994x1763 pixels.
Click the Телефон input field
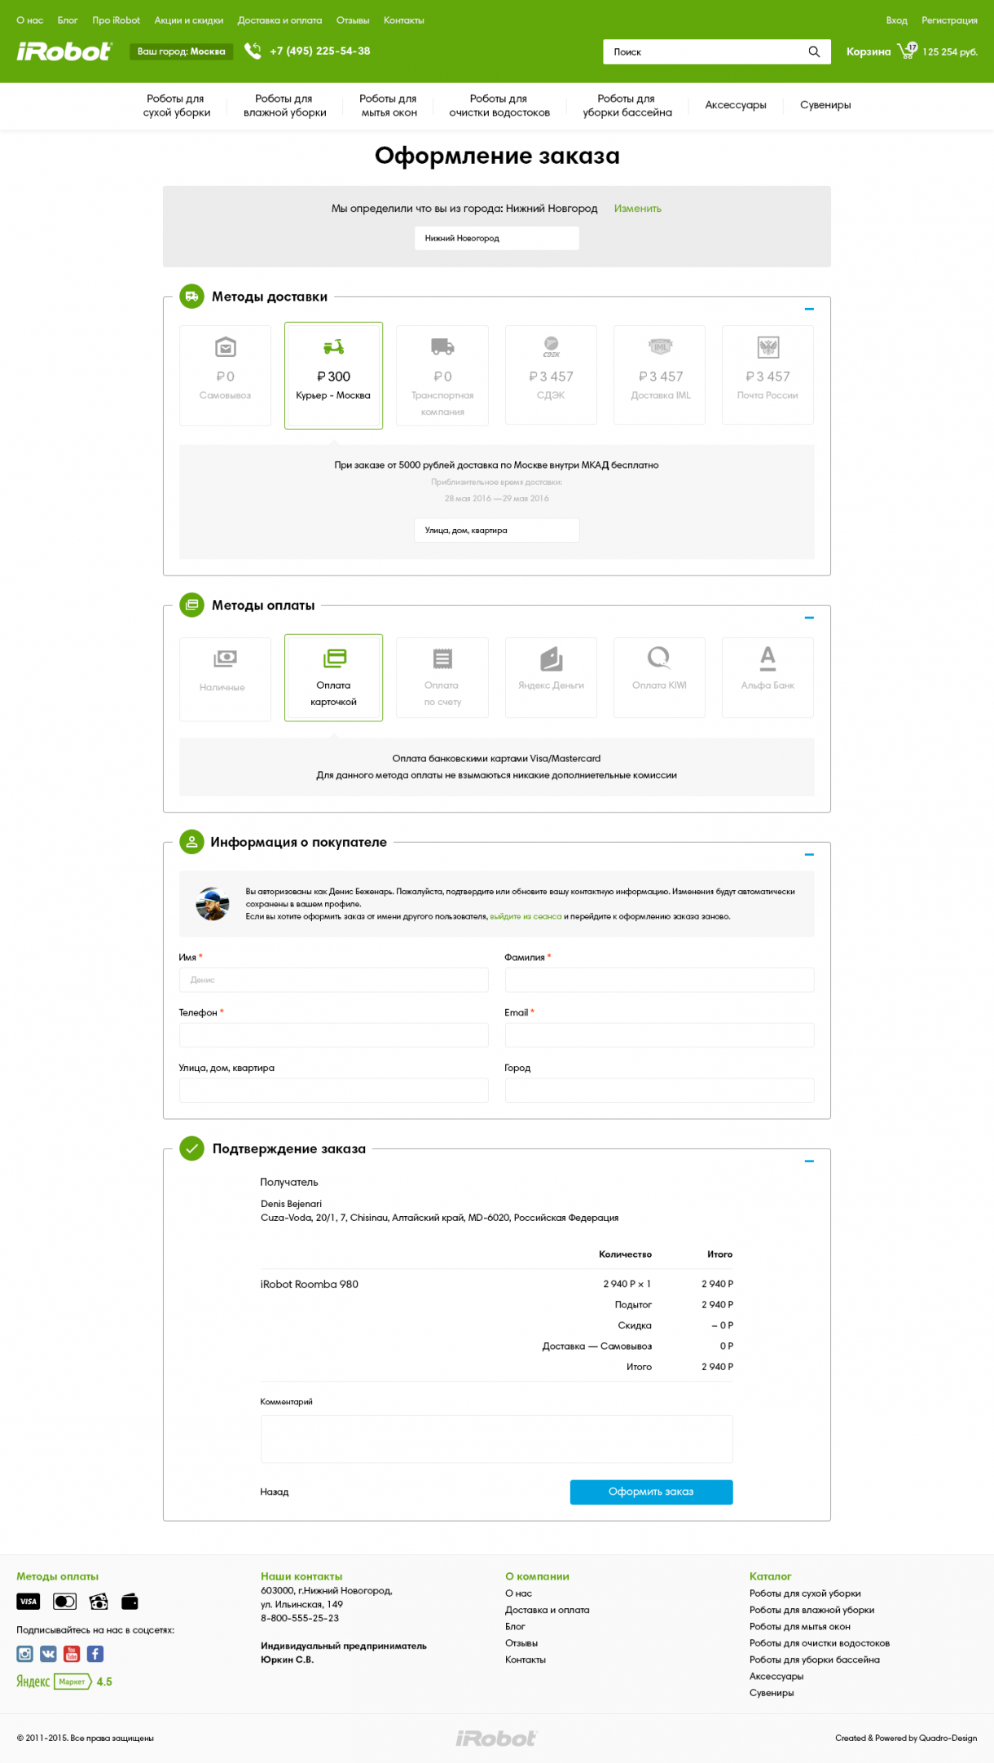tap(334, 1035)
